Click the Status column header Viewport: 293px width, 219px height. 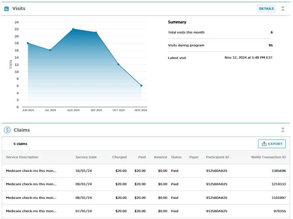[176, 157]
